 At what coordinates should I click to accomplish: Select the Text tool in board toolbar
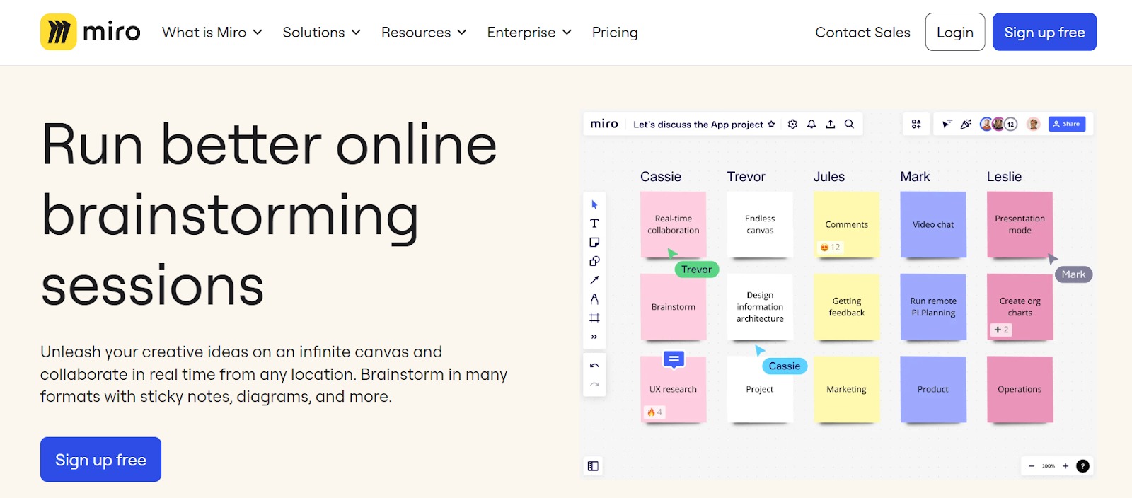click(594, 224)
